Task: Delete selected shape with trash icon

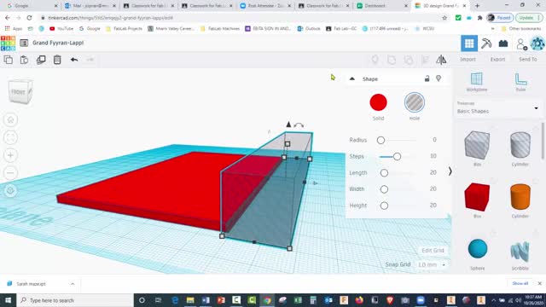Action: pyautogui.click(x=57, y=60)
